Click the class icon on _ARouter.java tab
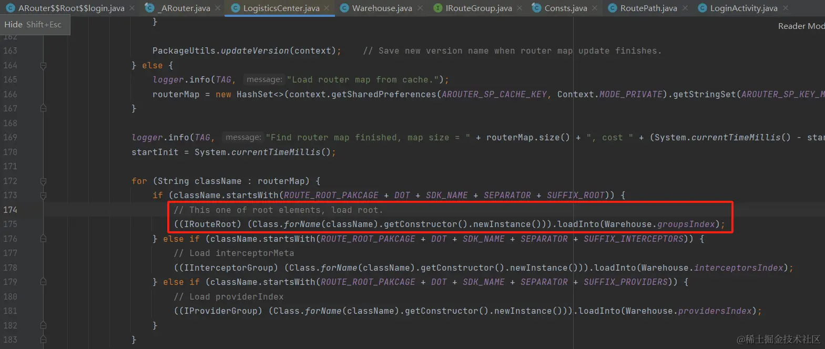The width and height of the screenshot is (825, 349). tap(150, 8)
